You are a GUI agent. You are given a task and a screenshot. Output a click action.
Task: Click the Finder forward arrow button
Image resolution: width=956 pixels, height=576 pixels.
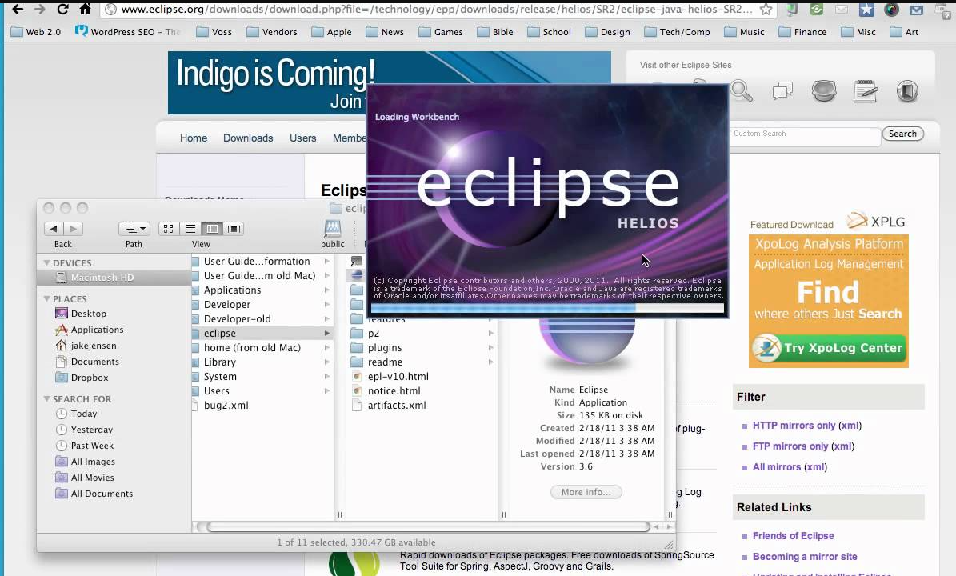coord(73,229)
